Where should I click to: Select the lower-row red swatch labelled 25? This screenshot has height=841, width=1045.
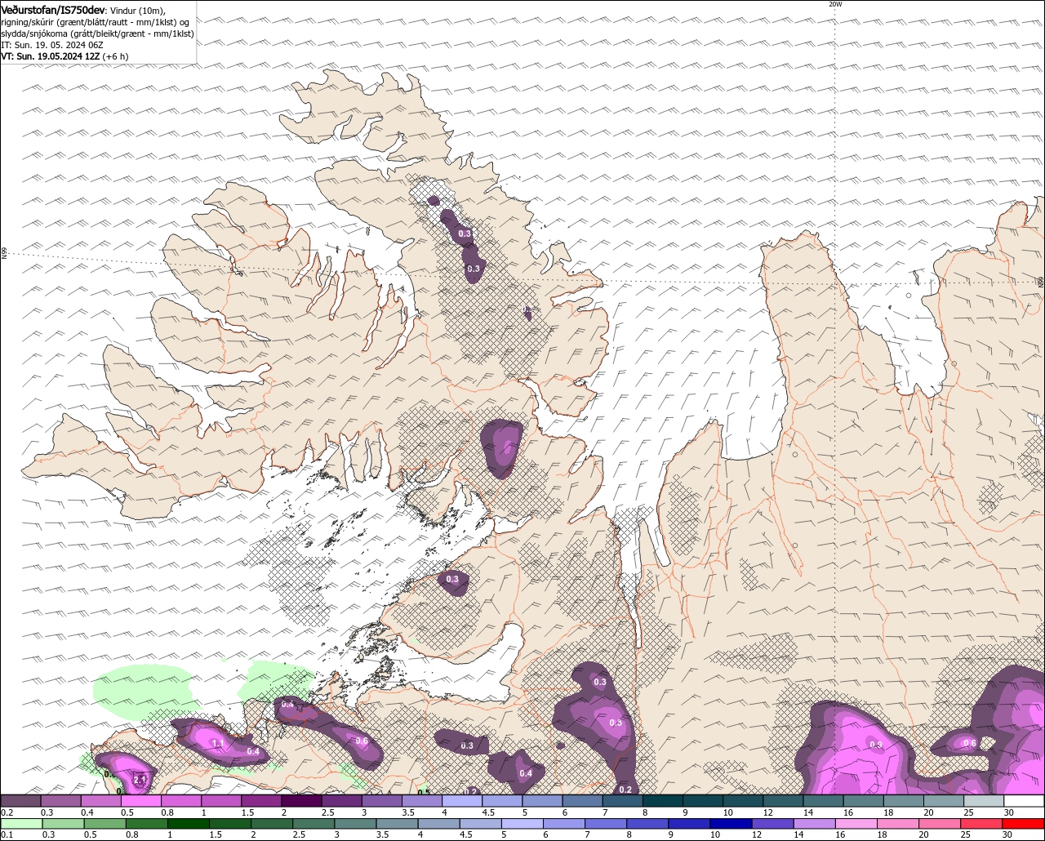coord(982,824)
